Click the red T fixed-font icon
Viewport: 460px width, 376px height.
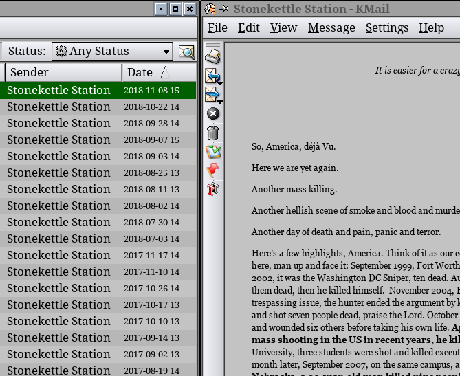pyautogui.click(x=213, y=189)
